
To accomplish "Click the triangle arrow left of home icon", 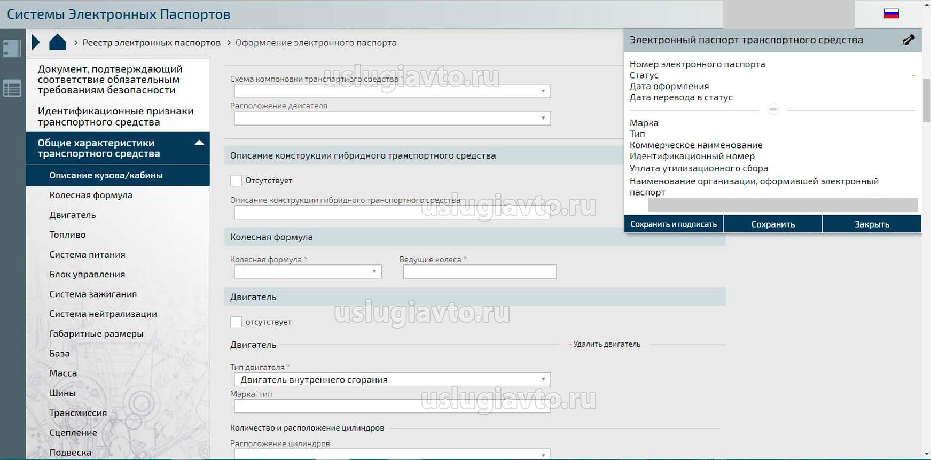I will [x=36, y=42].
